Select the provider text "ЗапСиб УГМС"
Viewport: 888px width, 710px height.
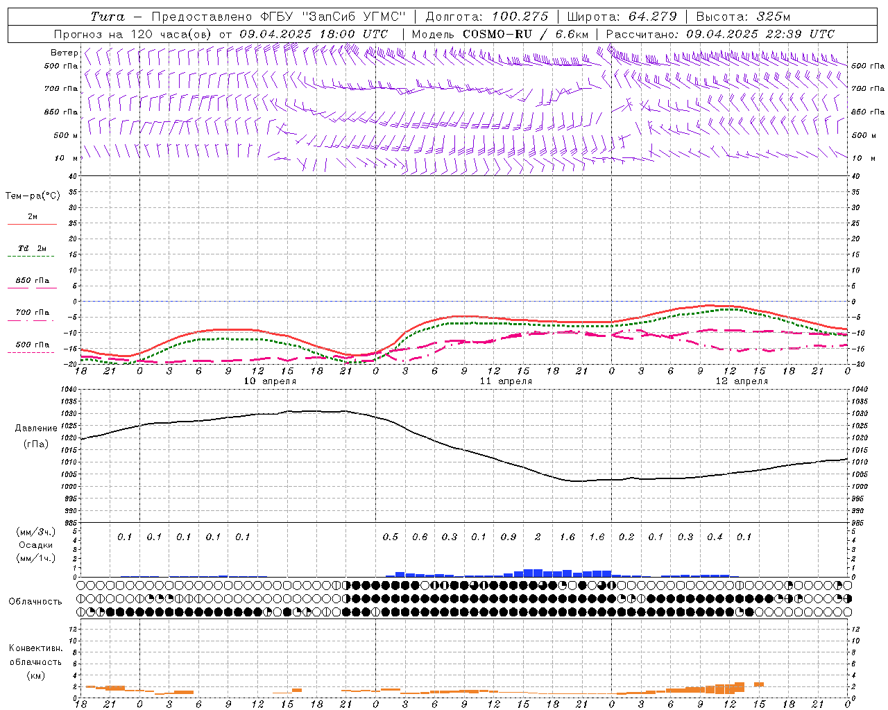click(x=354, y=17)
